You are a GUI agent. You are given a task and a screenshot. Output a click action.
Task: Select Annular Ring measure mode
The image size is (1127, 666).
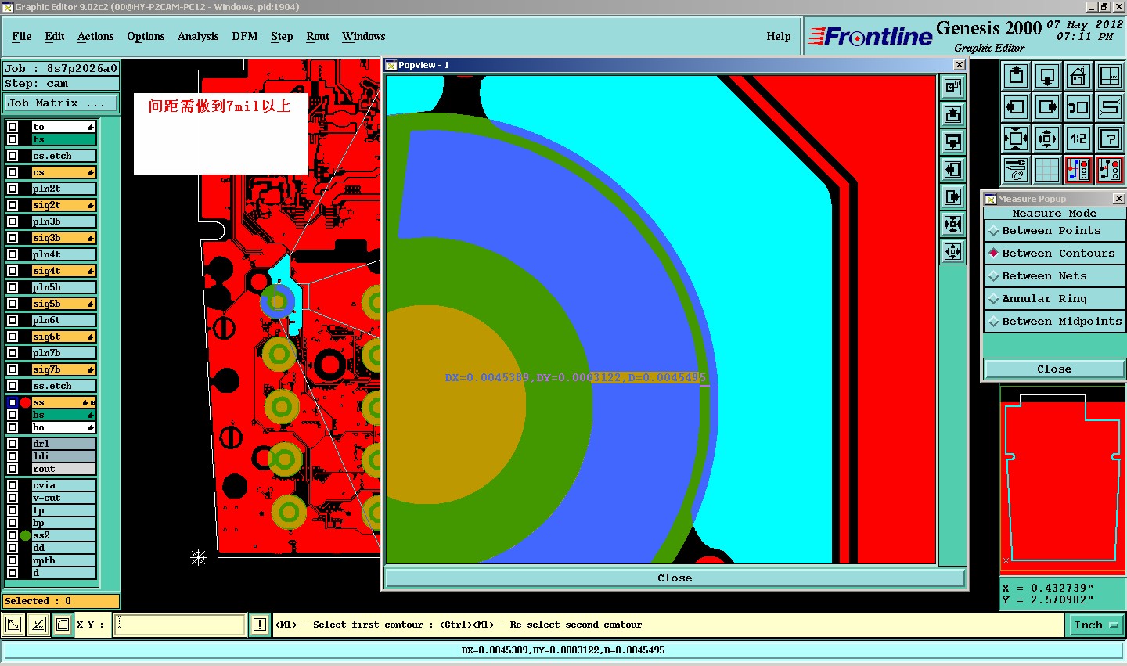click(1054, 299)
